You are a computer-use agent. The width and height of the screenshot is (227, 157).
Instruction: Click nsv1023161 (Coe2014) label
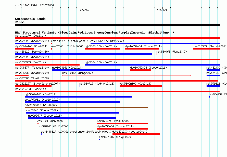67,68
